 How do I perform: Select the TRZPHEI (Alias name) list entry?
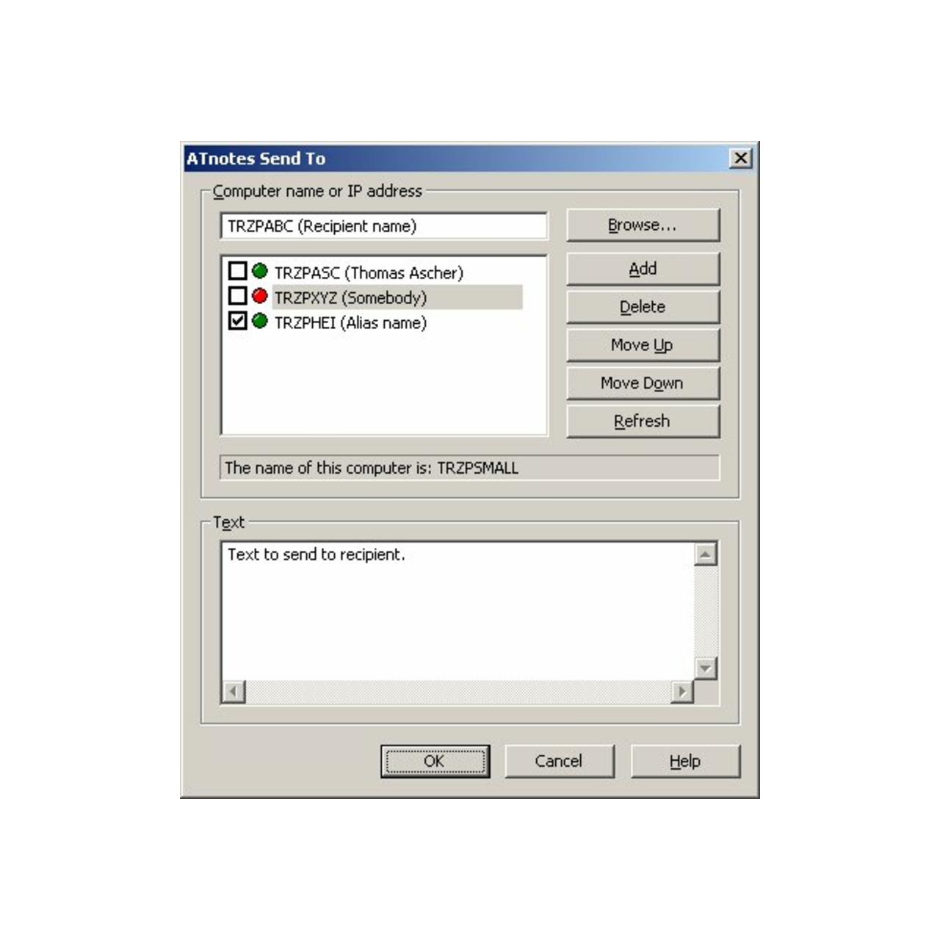[350, 322]
